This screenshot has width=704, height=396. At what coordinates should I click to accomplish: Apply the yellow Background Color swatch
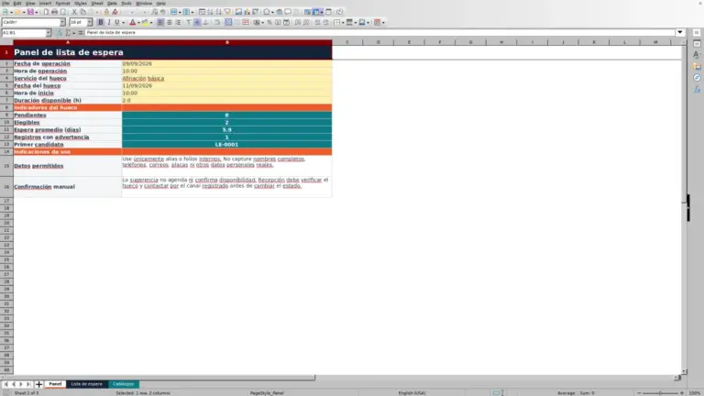(145, 22)
